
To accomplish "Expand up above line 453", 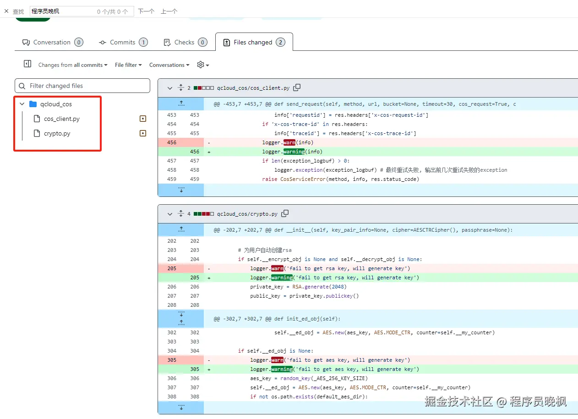I will tap(181, 104).
